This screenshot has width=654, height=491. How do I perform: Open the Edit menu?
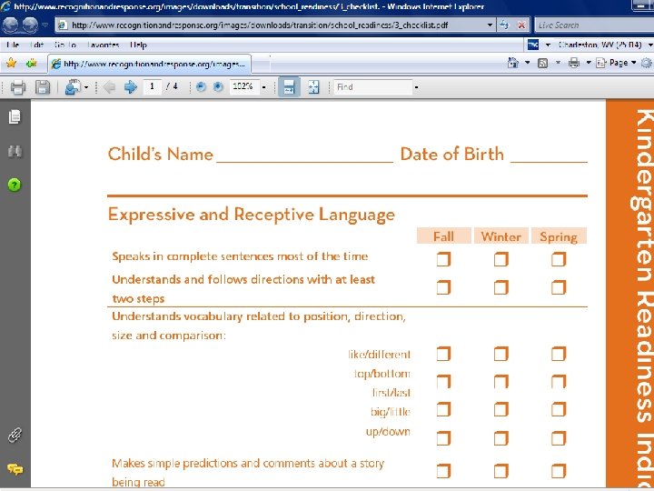click(x=37, y=45)
